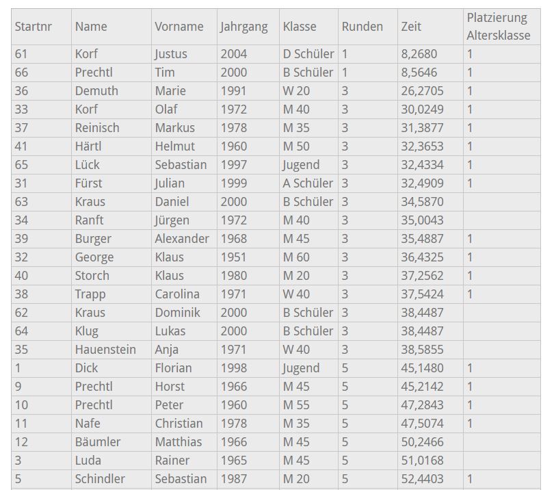Click the first name Carolina
554x490 pixels.
(x=177, y=294)
